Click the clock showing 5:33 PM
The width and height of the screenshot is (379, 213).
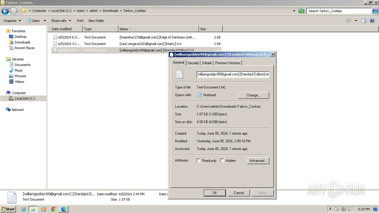364,209
